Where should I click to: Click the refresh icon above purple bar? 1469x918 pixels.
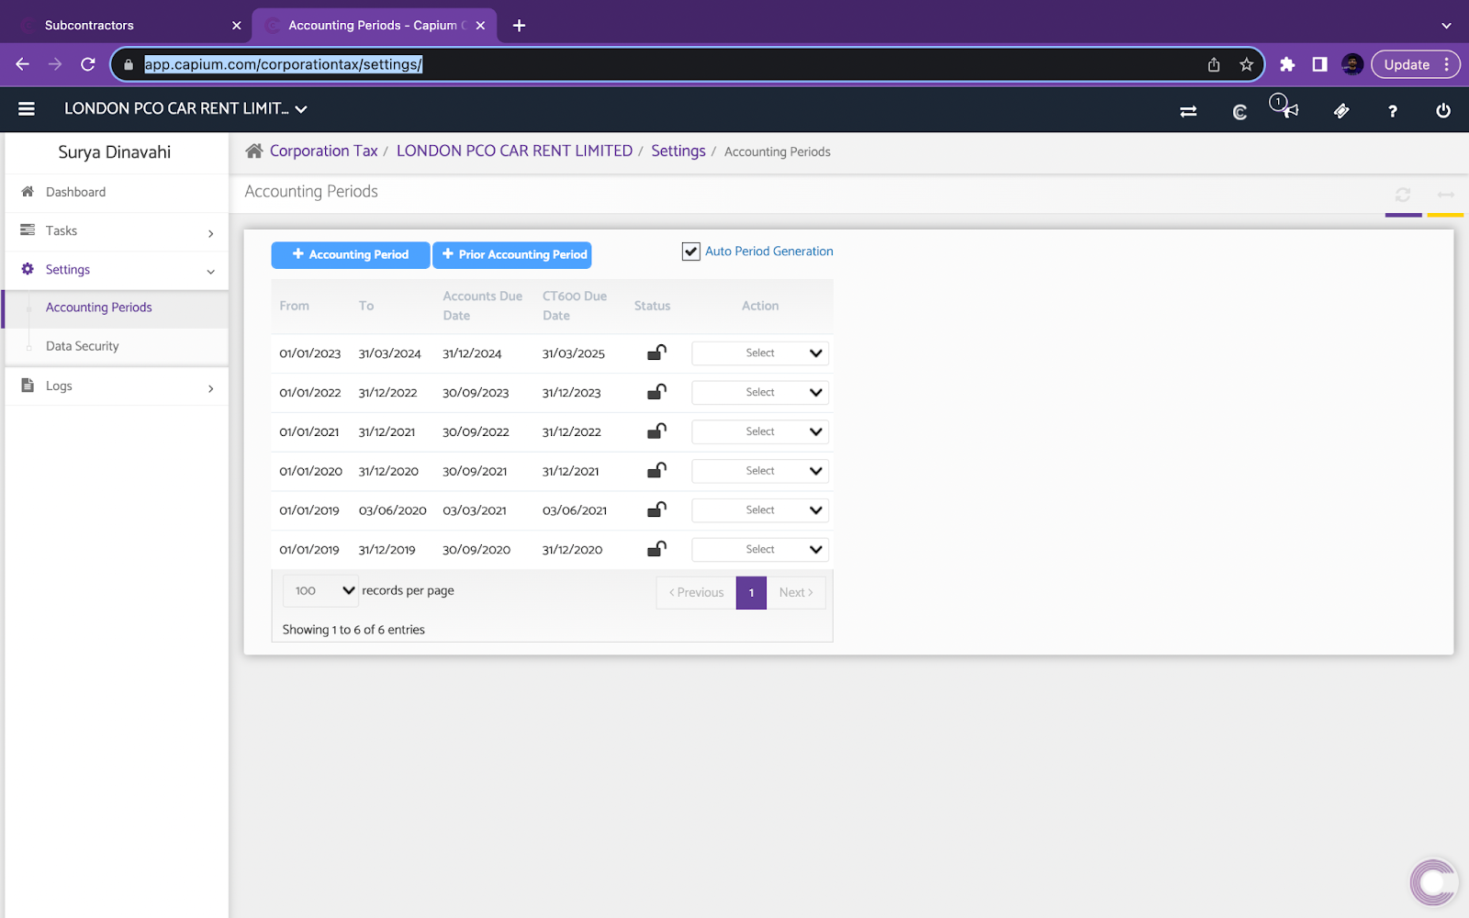pyautogui.click(x=1403, y=195)
